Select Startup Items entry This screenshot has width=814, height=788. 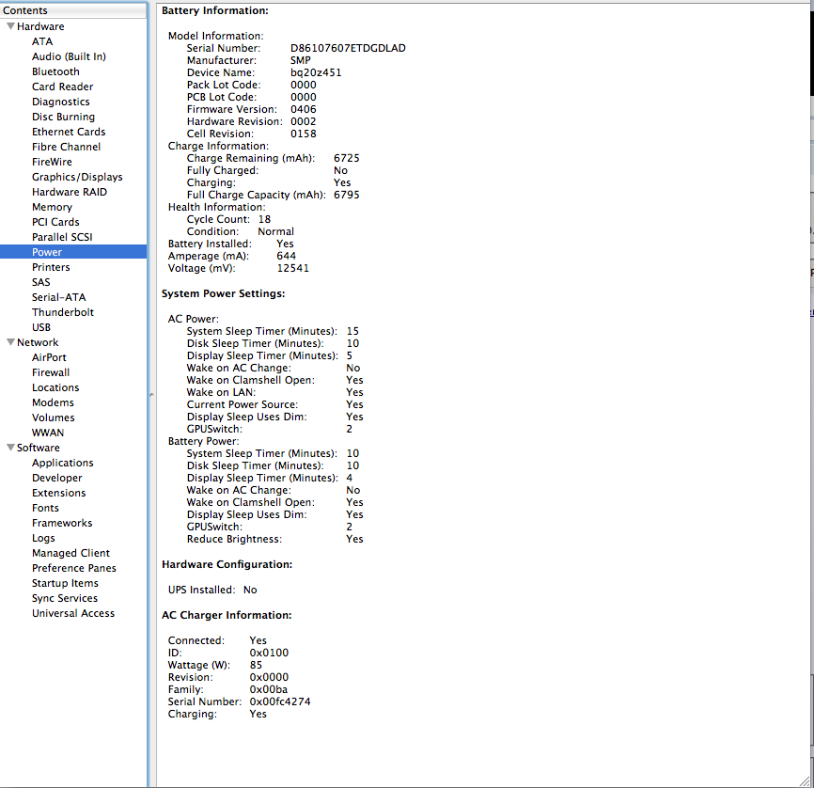point(65,584)
